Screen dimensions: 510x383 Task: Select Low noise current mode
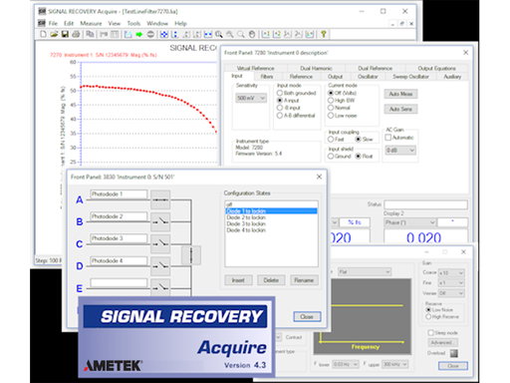tap(331, 116)
